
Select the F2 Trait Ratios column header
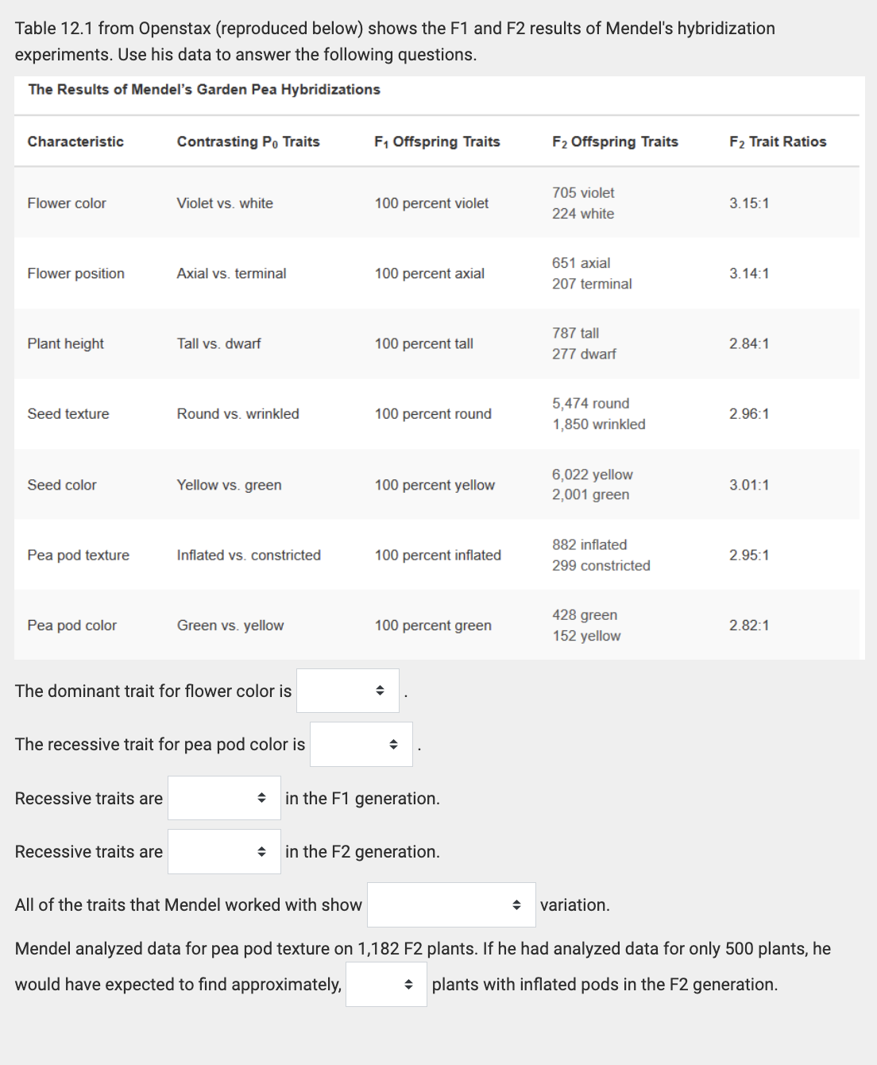tap(777, 141)
